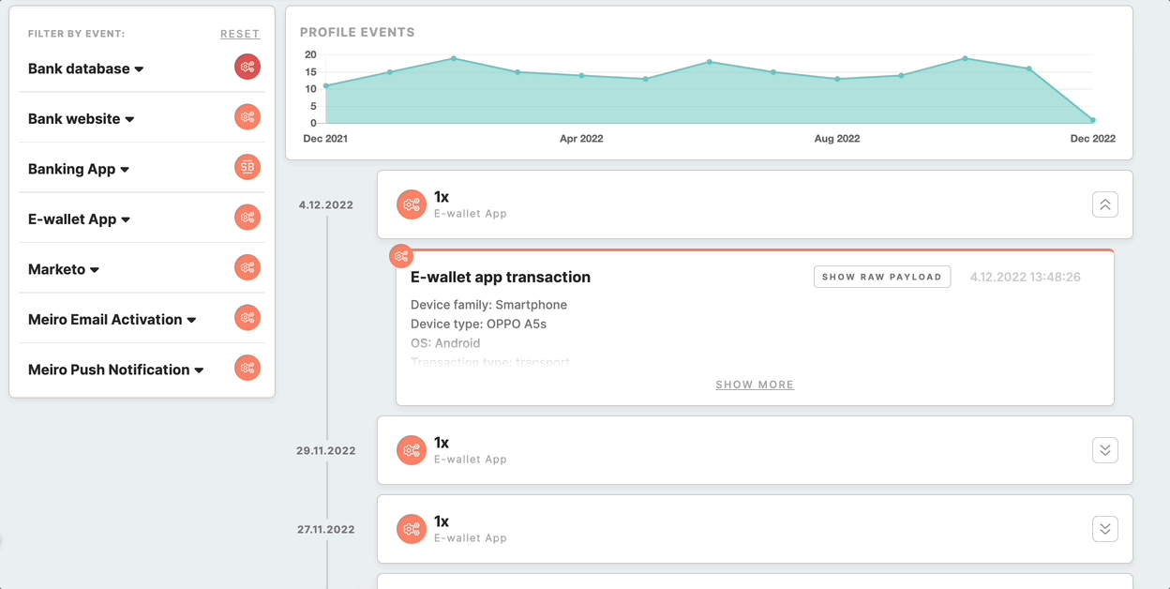This screenshot has width=1170, height=589.
Task: Click the E-wallet icon on 27.11.2022 card
Action: point(412,529)
